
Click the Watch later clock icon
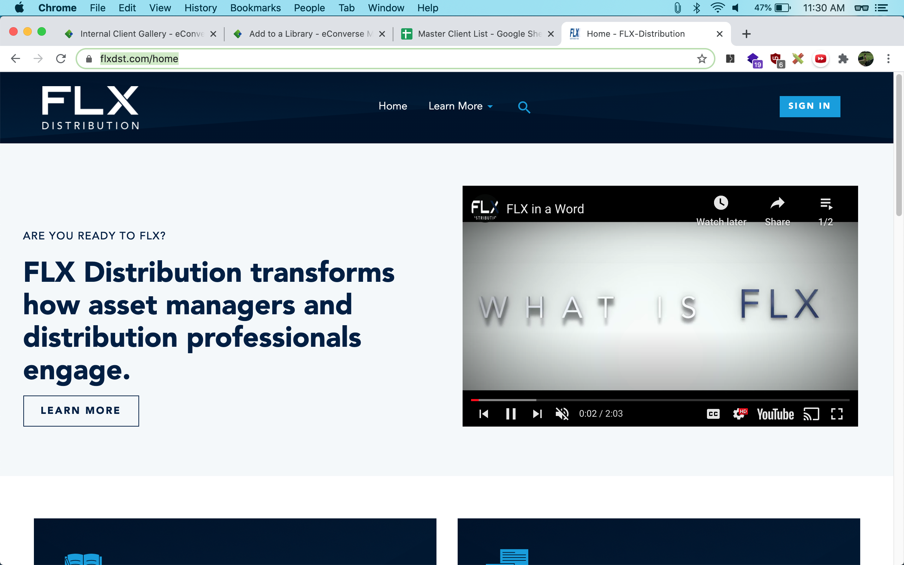[x=721, y=204]
